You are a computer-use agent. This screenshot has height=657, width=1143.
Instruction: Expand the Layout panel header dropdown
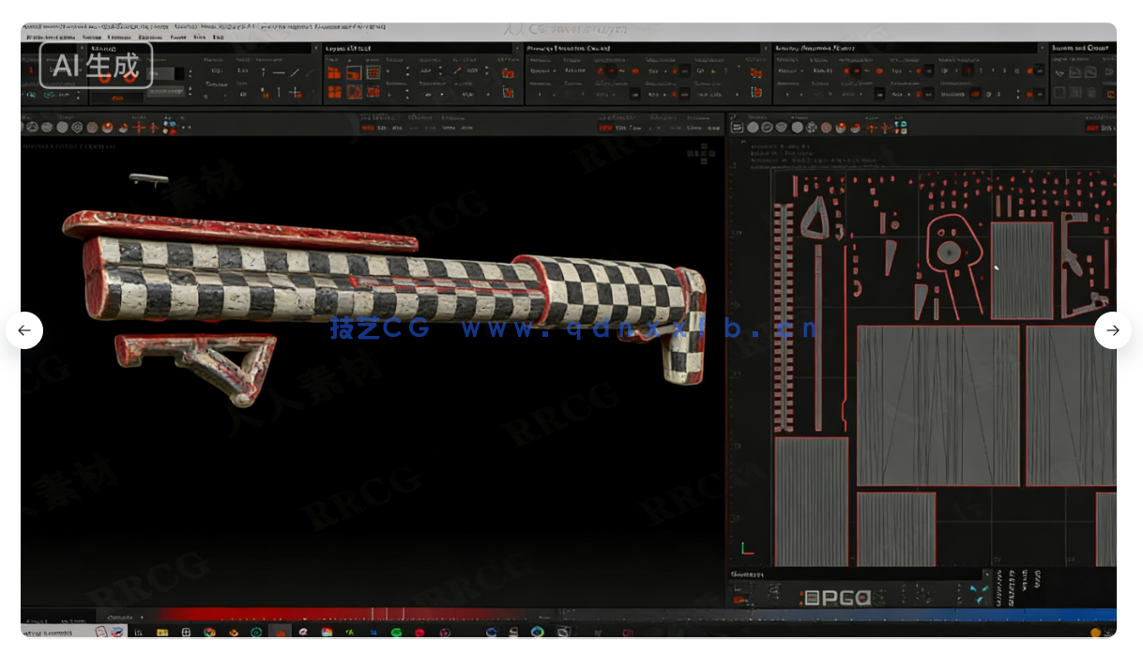517,49
